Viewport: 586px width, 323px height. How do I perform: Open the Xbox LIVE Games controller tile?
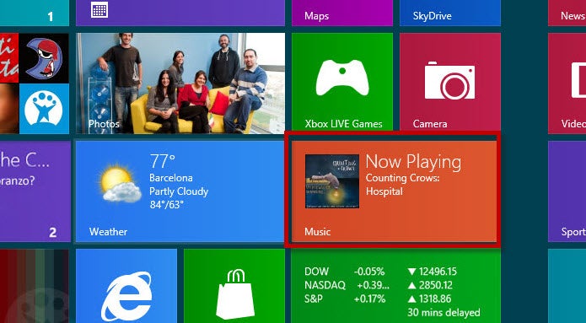click(342, 83)
